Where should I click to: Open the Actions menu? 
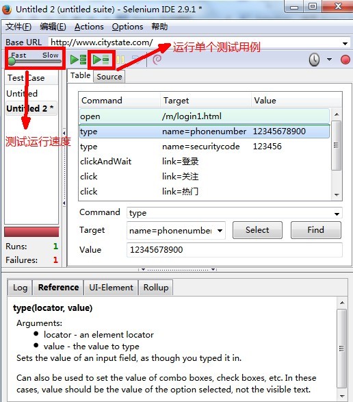(89, 27)
